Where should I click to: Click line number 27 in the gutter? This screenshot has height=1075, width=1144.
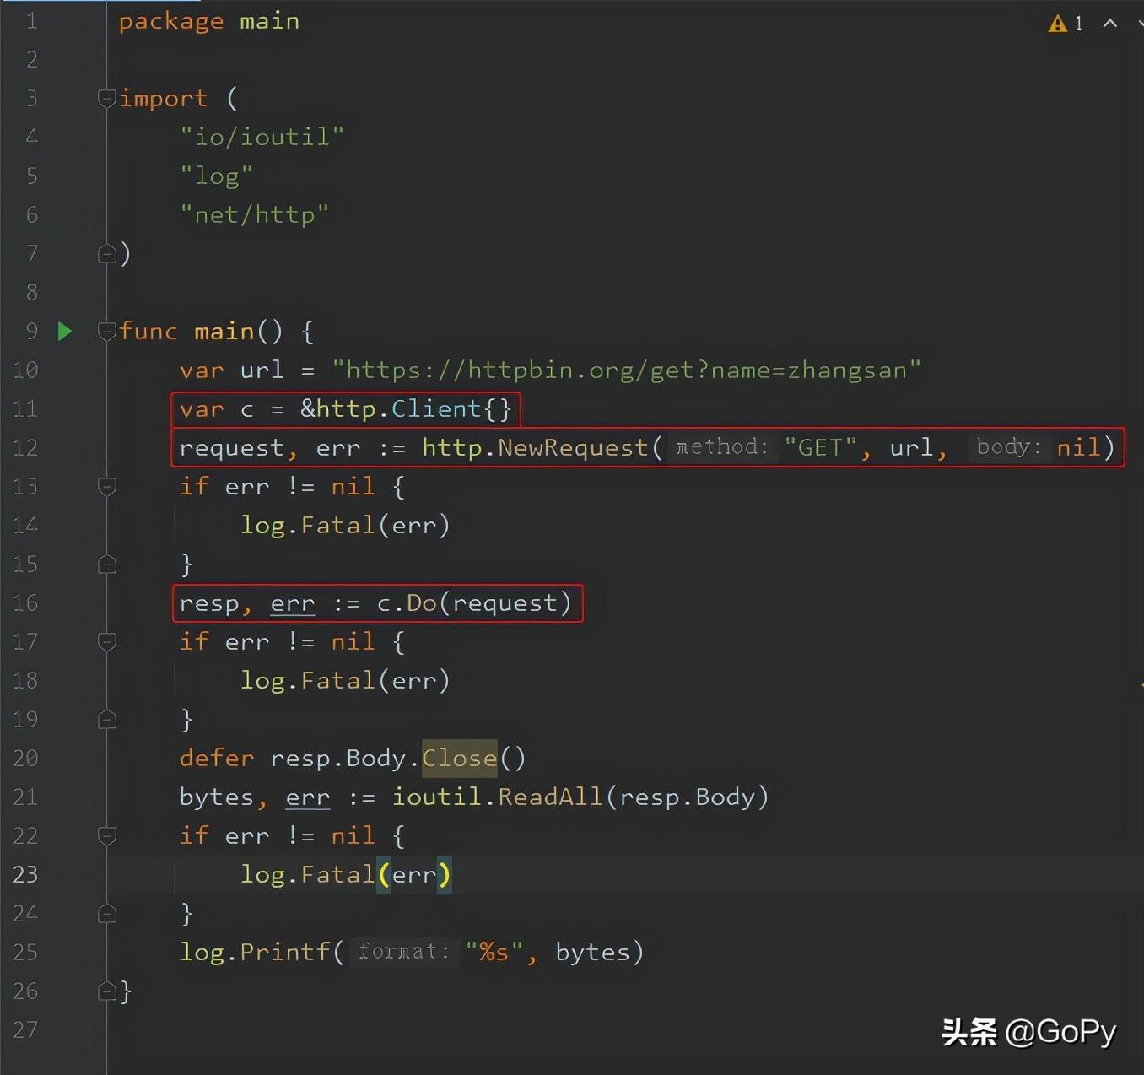[x=25, y=1029]
